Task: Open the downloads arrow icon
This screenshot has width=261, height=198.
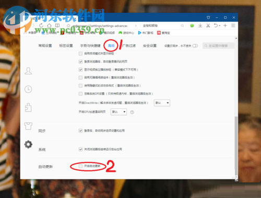Action: [200, 26]
